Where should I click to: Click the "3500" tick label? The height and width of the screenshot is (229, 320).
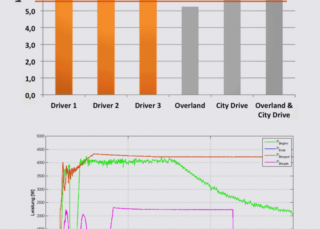click(41, 176)
